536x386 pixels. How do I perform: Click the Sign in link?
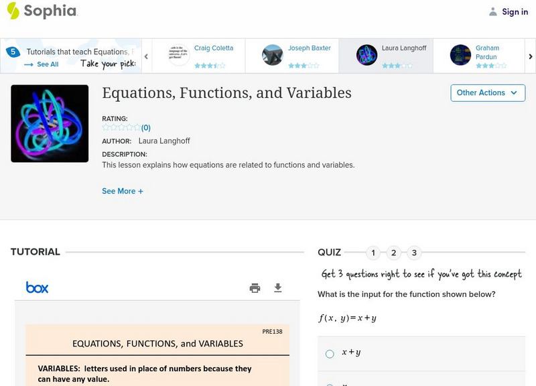pos(515,11)
